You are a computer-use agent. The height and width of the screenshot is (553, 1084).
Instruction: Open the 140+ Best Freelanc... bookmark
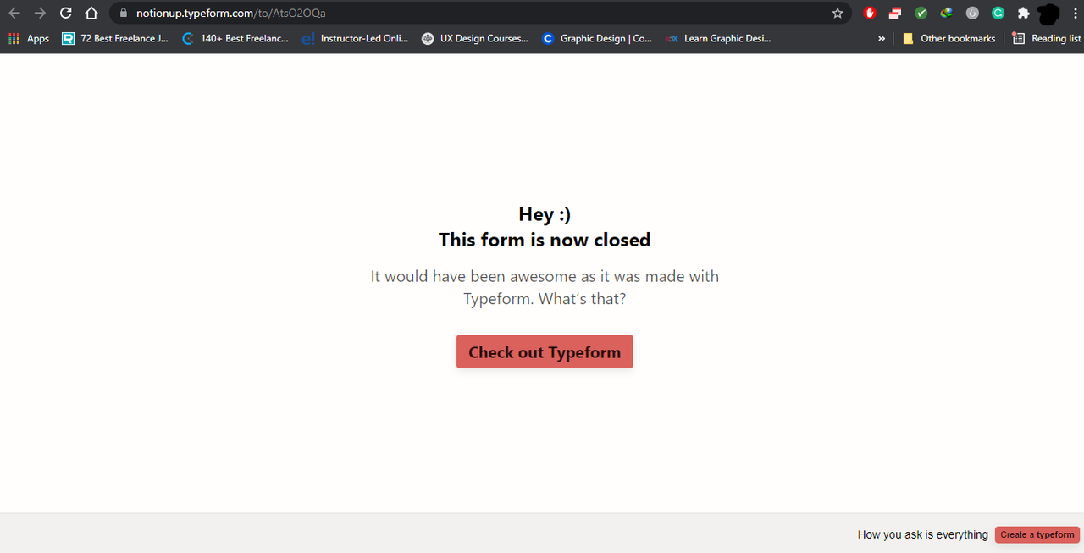235,38
